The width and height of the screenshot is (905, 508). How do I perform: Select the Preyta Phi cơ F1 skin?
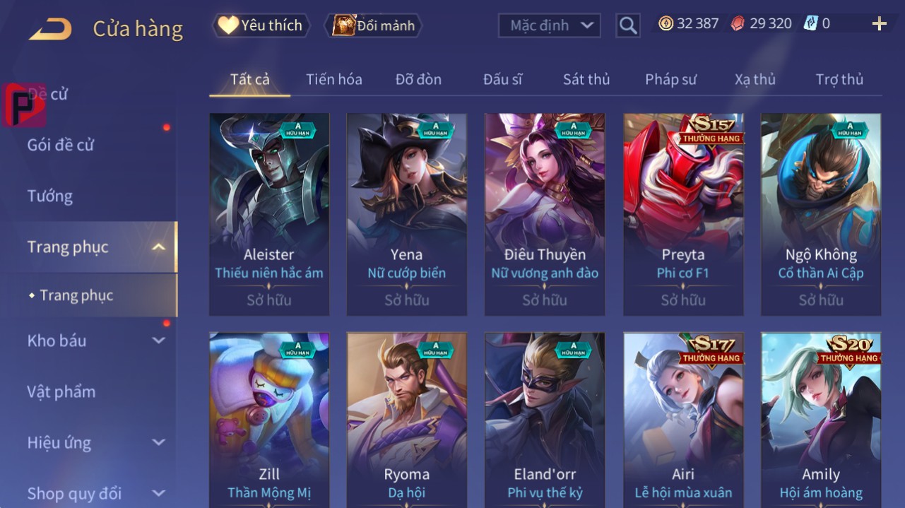click(683, 214)
